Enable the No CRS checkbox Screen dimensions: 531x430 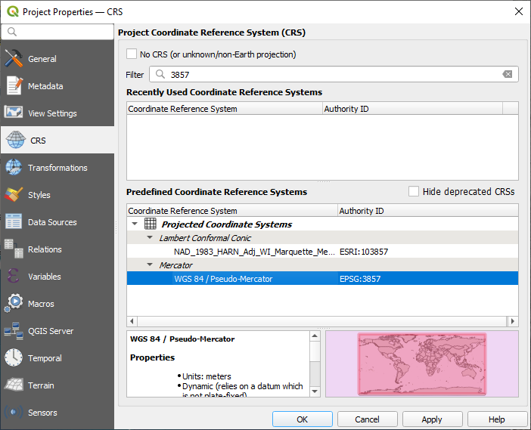[132, 54]
